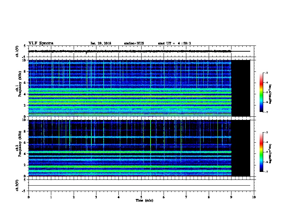
Task: Select the date text "Jan. 29, 2018"
Action: click(101, 43)
